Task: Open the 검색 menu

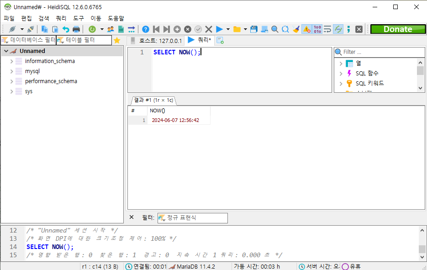Action: (x=44, y=18)
